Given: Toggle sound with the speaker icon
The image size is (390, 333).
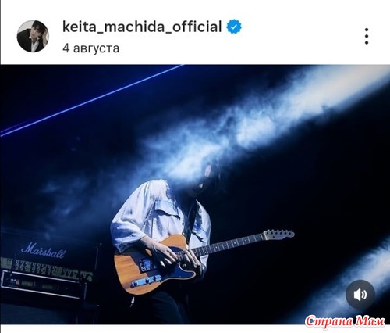Looking at the screenshot, I should click(360, 295).
